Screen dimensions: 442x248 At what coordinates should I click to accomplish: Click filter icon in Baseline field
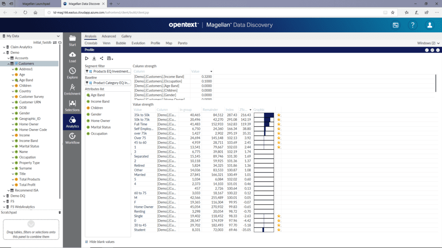[87, 83]
